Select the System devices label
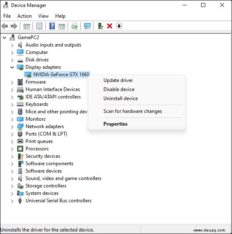Viewport: 232px width, 234px height. click(42, 193)
